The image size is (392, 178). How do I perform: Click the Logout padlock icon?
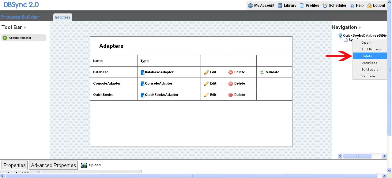coord(369,6)
